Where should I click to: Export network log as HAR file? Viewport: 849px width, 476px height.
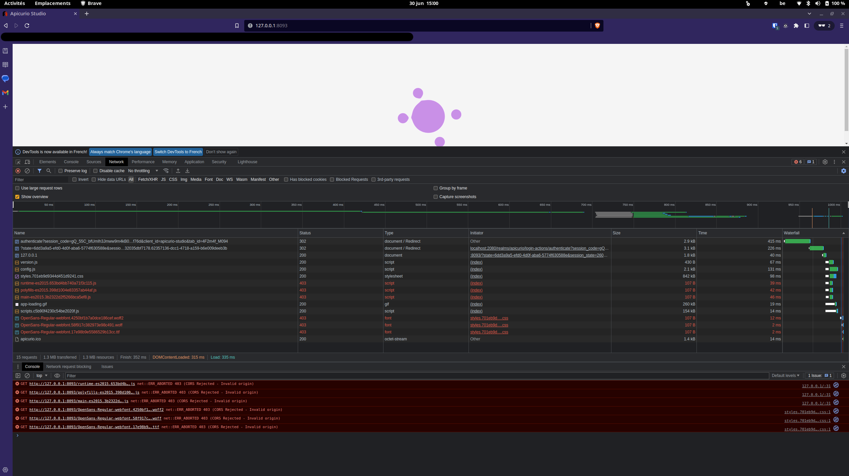[x=187, y=171]
